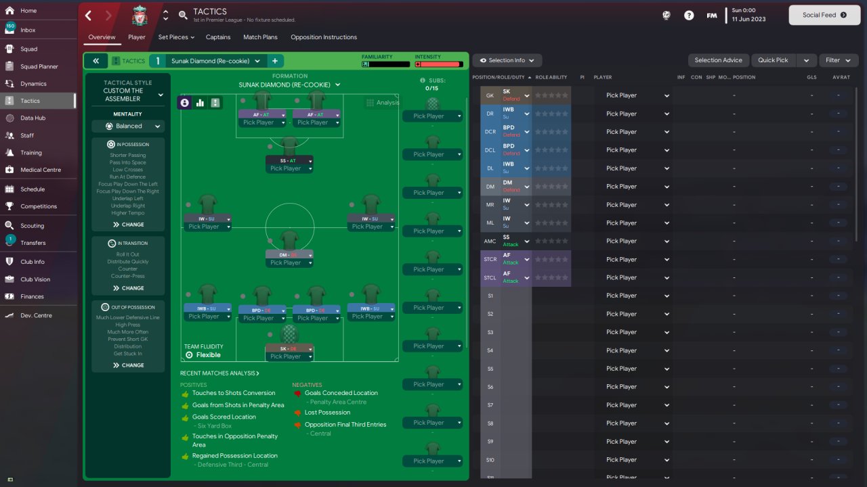Show the bar chart pitch view
867x487 pixels.
(200, 103)
